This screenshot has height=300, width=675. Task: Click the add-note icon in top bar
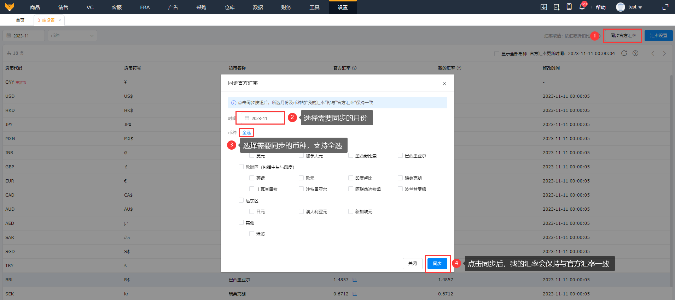pos(556,7)
